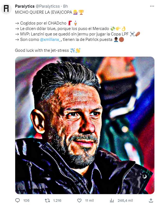
Task: Click the 106 replies count
Action: point(26,200)
